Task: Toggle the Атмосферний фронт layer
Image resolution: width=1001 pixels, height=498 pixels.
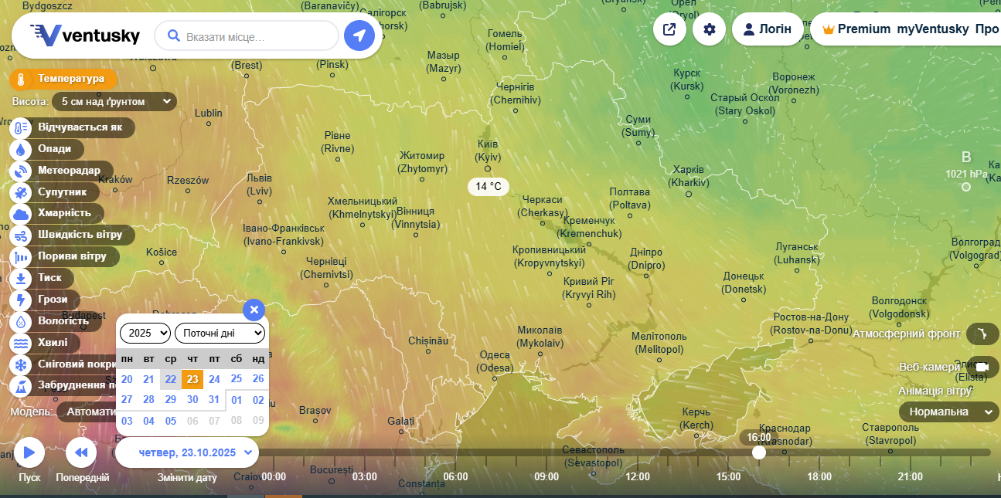Action: pyautogui.click(x=982, y=334)
